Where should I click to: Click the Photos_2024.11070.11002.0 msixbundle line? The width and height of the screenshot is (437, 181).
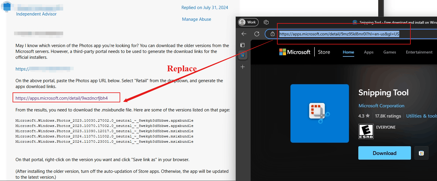click(x=104, y=136)
